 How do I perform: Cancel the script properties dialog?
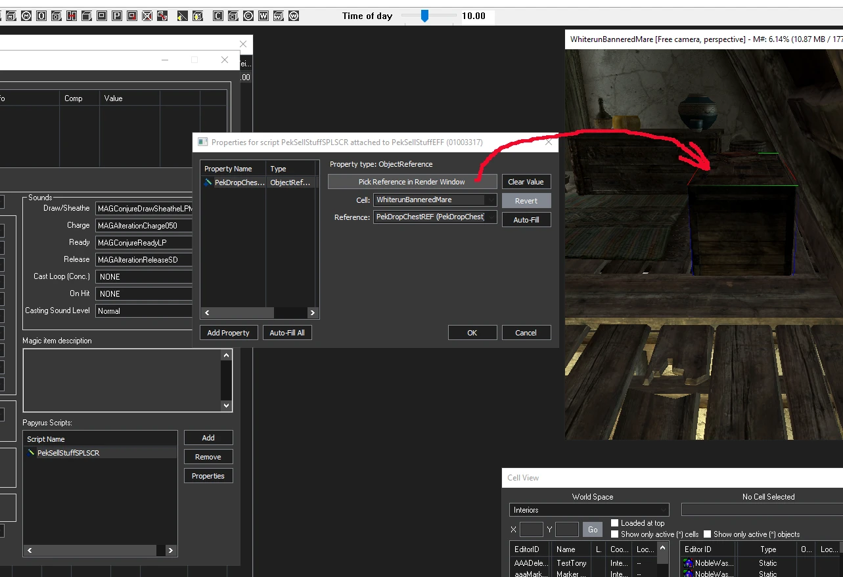tap(526, 333)
